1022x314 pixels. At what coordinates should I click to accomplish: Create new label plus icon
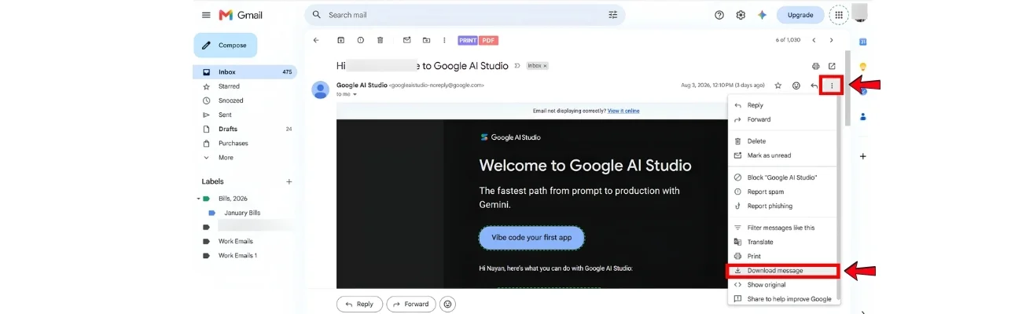pos(289,181)
